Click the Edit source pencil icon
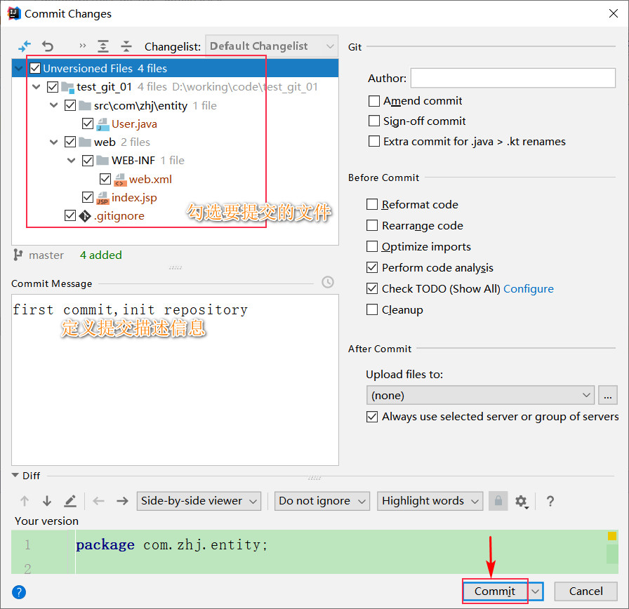The image size is (629, 609). [70, 501]
